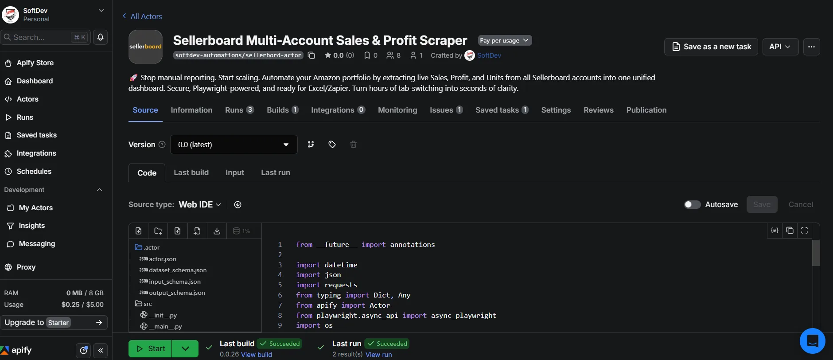This screenshot has width=833, height=360.
Task: Click Upgrade to Starter button
Action: 54,323
